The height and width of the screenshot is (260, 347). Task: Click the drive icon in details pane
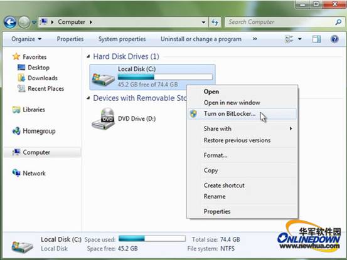click(23, 246)
